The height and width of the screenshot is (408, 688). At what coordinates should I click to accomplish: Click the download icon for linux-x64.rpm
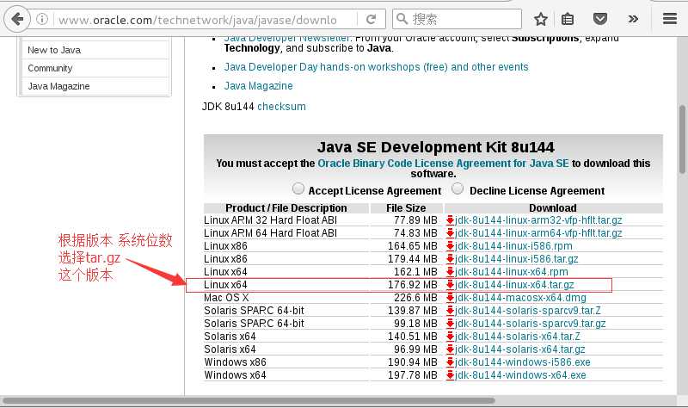[x=450, y=271]
